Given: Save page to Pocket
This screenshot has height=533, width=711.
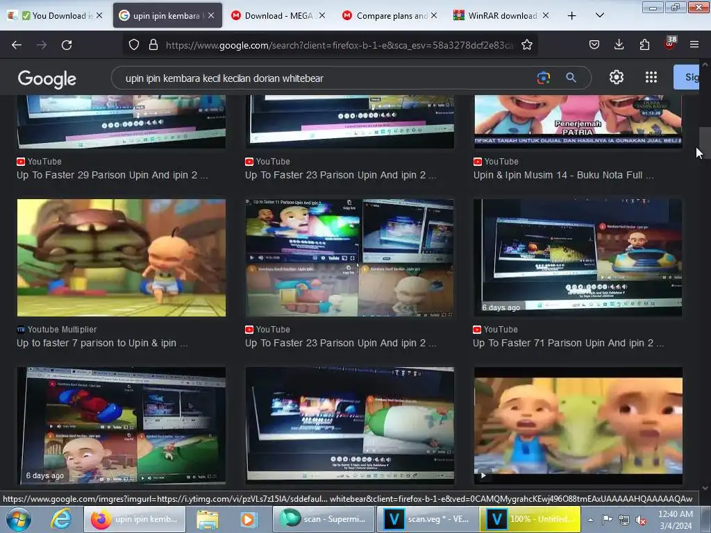Looking at the screenshot, I should (594, 45).
